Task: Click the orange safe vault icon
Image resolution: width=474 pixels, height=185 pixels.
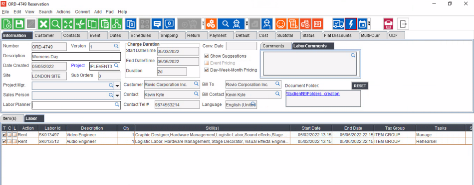Action: pyautogui.click(x=317, y=24)
